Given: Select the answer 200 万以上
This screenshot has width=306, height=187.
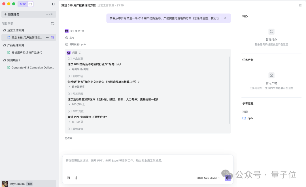Looking at the screenshot, I should [78, 104].
